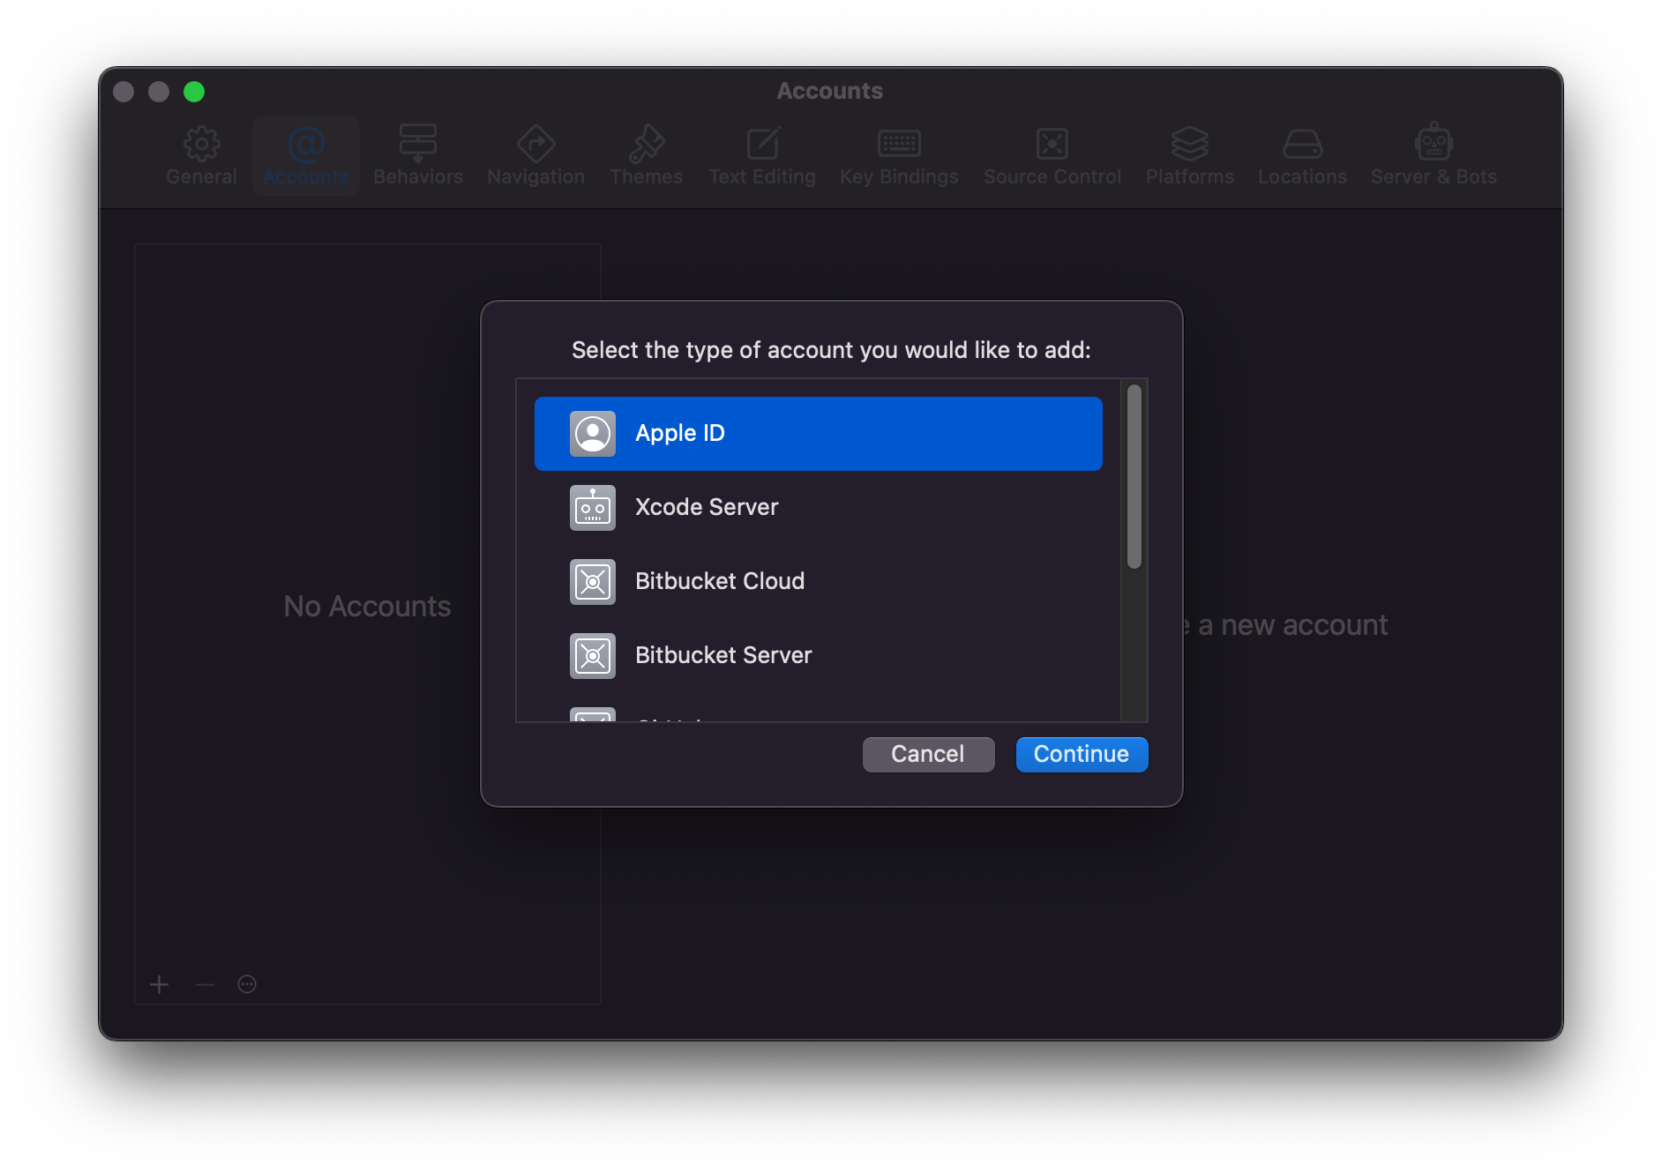The height and width of the screenshot is (1171, 1662).
Task: Click the Bitbucket Server icon
Action: click(x=593, y=655)
